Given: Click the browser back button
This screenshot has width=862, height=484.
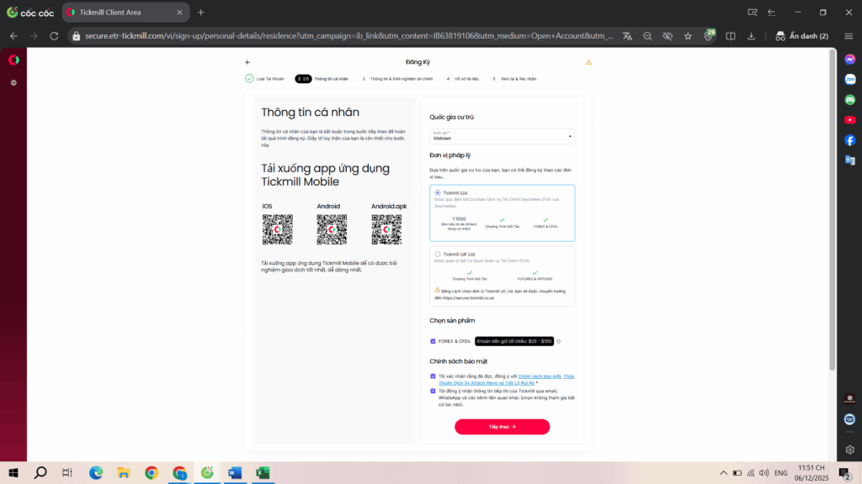Looking at the screenshot, I should coord(13,36).
